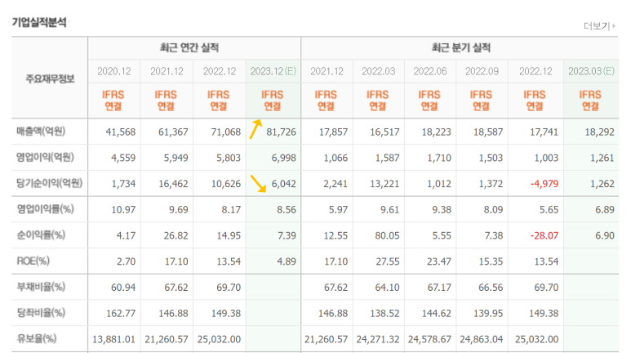Click operating profit value 1,587
631x353 pixels.
coord(388,158)
